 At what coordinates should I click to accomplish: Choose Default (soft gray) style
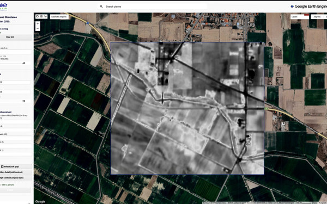(x=16, y=166)
